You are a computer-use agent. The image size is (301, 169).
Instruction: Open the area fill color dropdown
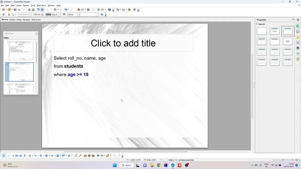pyautogui.click(x=89, y=15)
